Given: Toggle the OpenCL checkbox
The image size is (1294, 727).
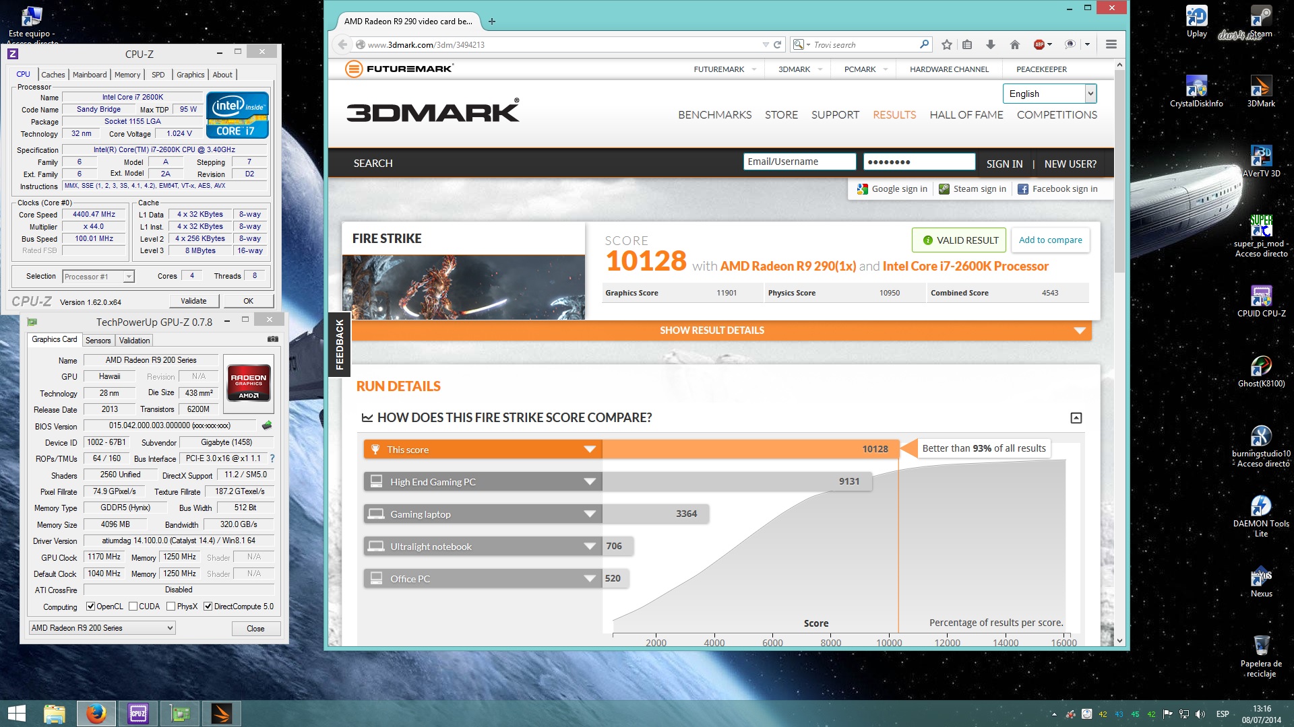Looking at the screenshot, I should tap(91, 607).
